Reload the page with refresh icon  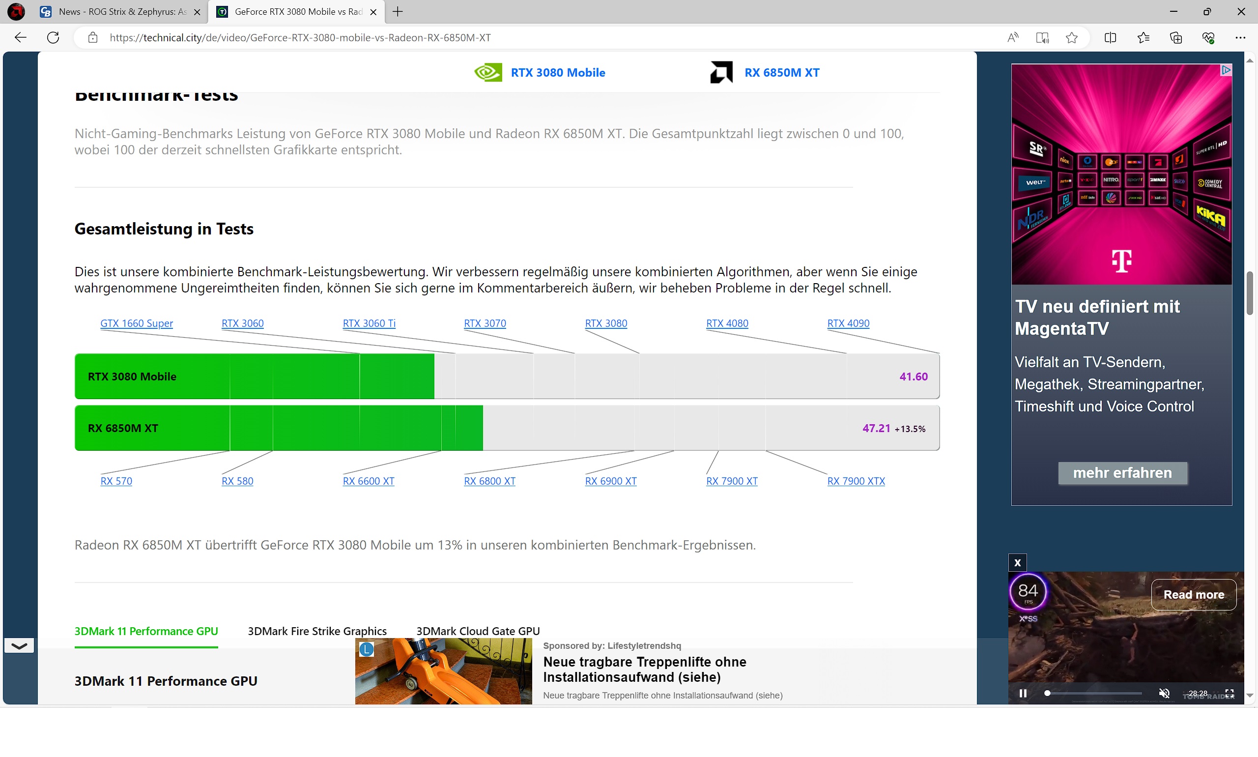pos(53,37)
